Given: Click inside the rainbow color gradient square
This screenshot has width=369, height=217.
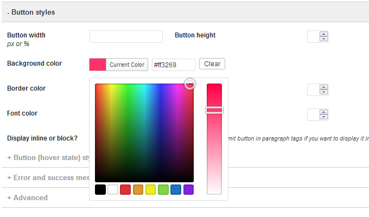Looking at the screenshot, I should (144, 133).
